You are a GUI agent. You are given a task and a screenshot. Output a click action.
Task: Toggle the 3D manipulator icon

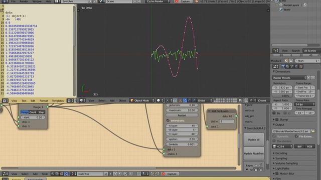tap(181, 100)
